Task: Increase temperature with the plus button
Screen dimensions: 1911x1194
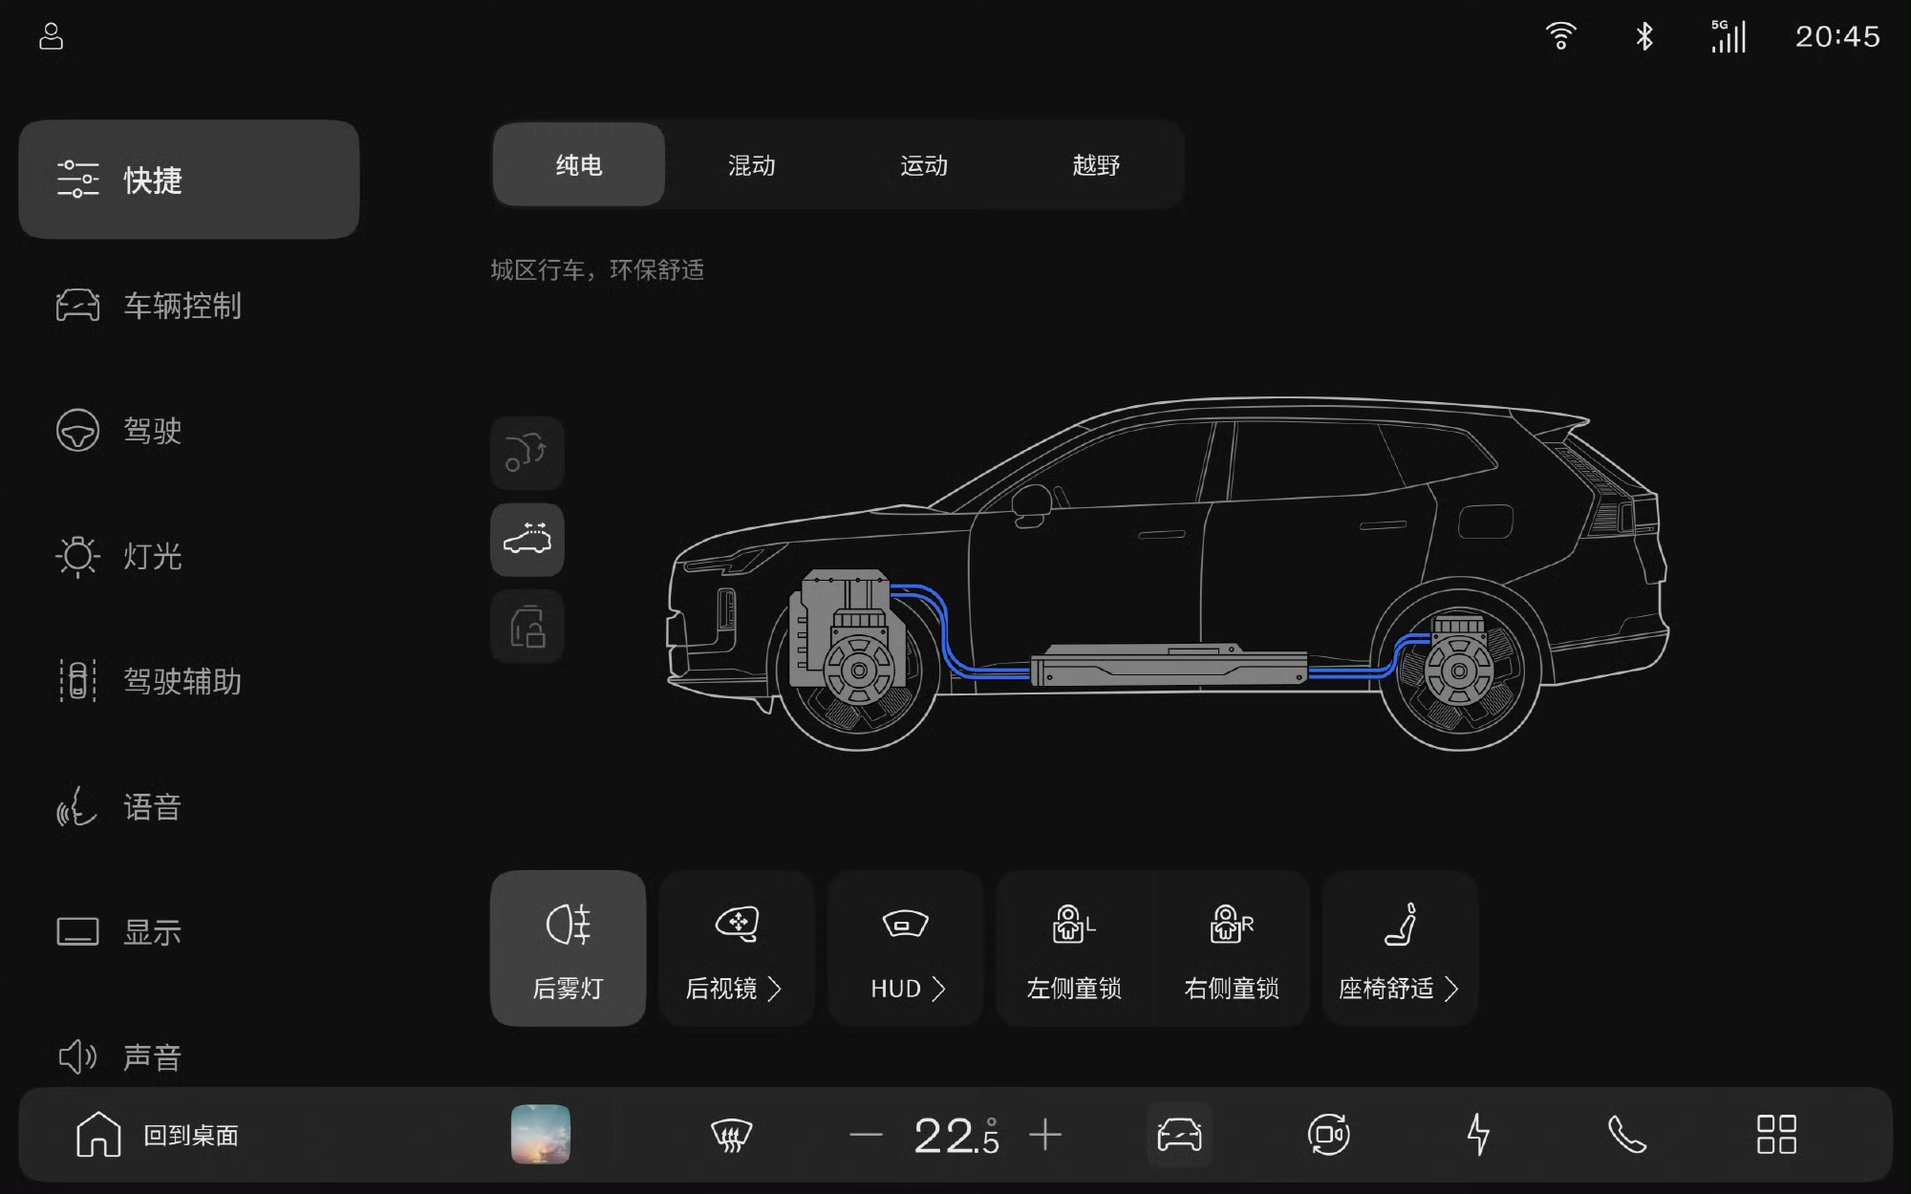Action: coord(1045,1135)
